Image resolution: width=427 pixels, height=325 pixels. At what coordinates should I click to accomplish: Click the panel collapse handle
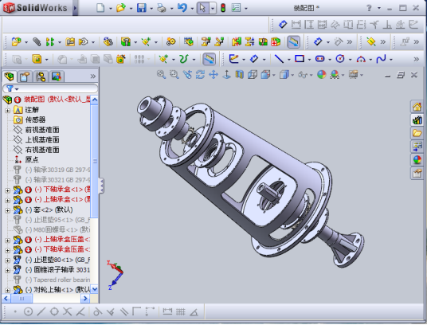(101, 186)
